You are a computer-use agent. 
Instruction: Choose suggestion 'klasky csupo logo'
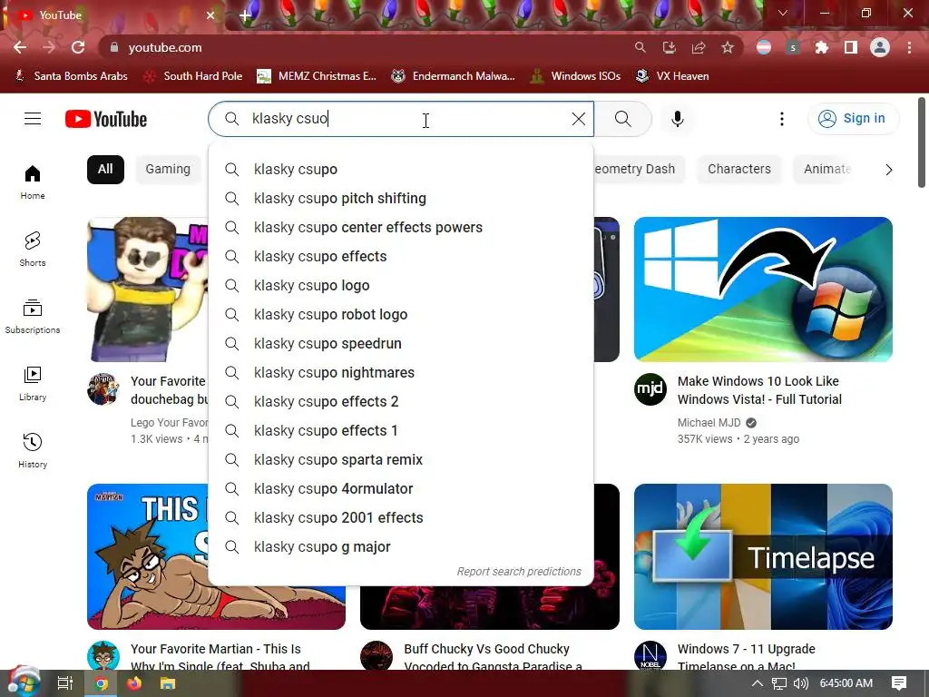coord(401,286)
